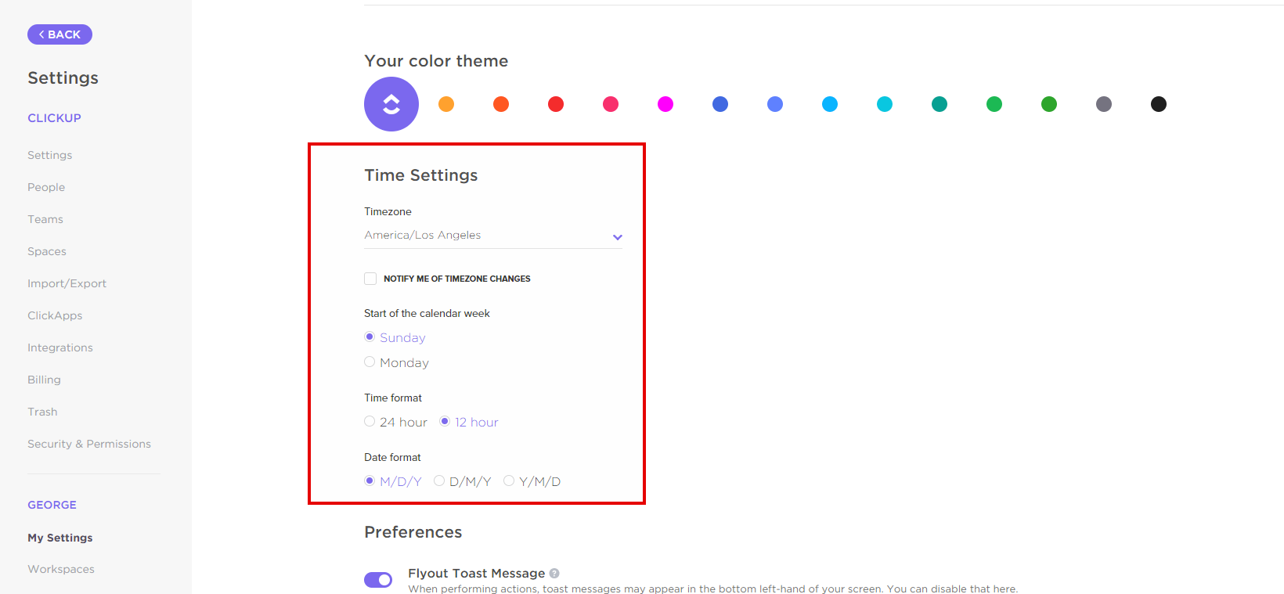This screenshot has height=594, width=1284.
Task: Switch time format to 24 hour
Action: (x=370, y=422)
